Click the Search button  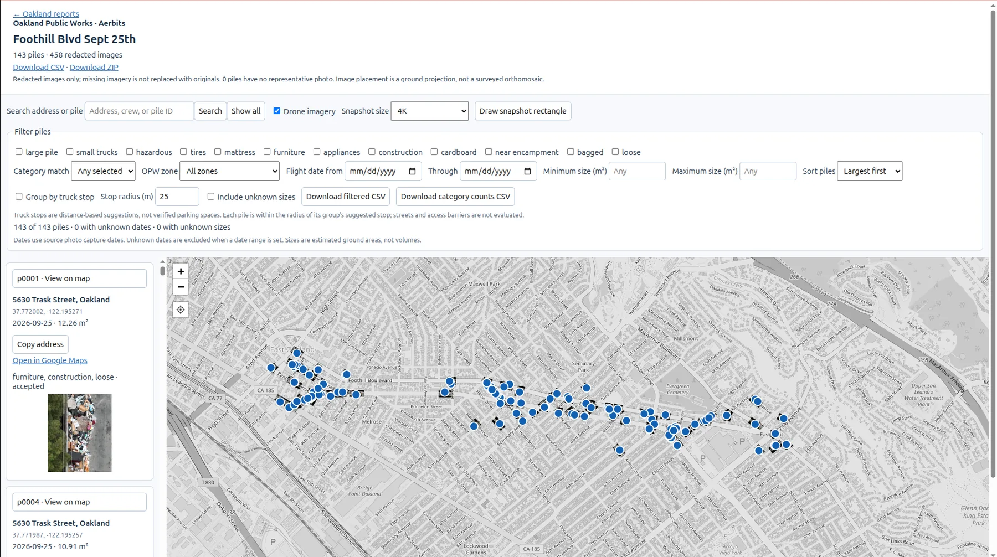(210, 111)
